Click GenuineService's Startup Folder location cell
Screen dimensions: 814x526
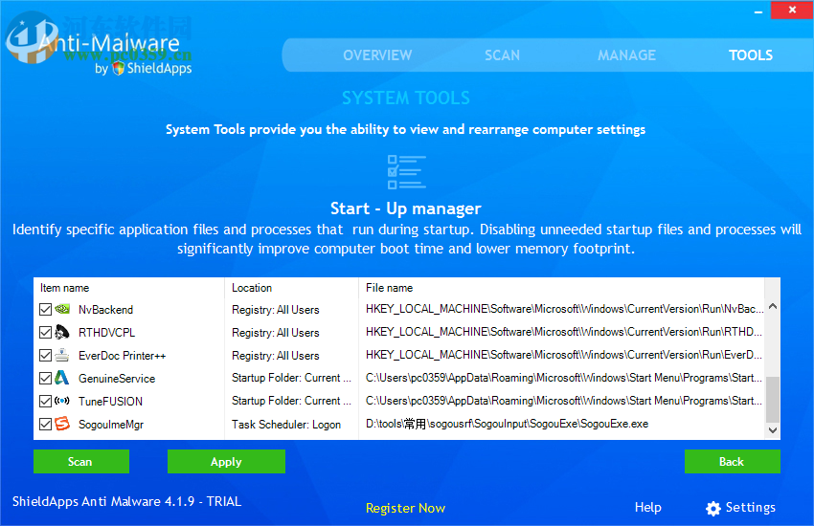(291, 378)
